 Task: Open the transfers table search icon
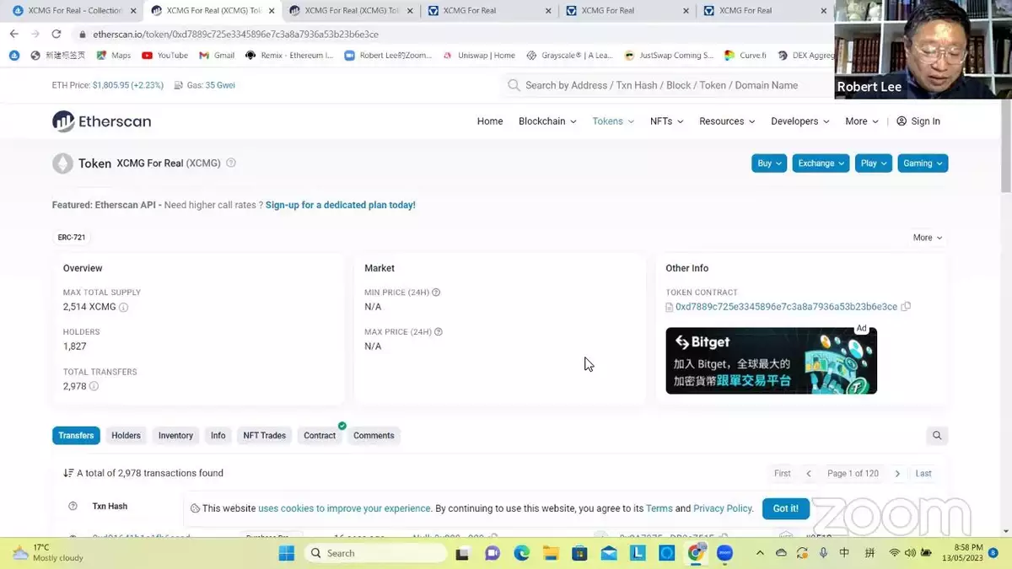click(937, 436)
